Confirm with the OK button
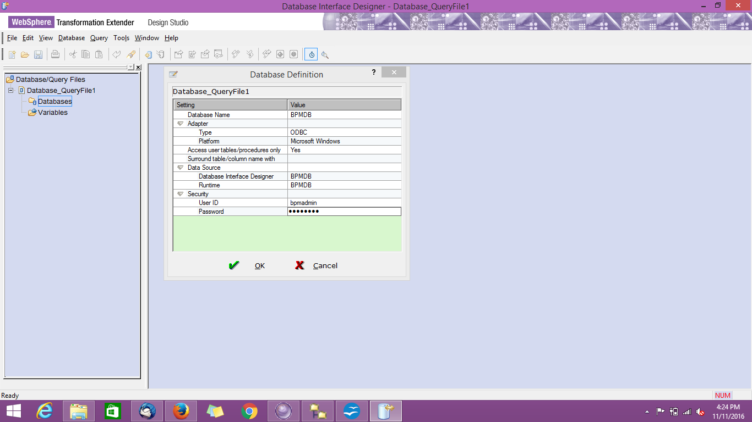 (259, 265)
